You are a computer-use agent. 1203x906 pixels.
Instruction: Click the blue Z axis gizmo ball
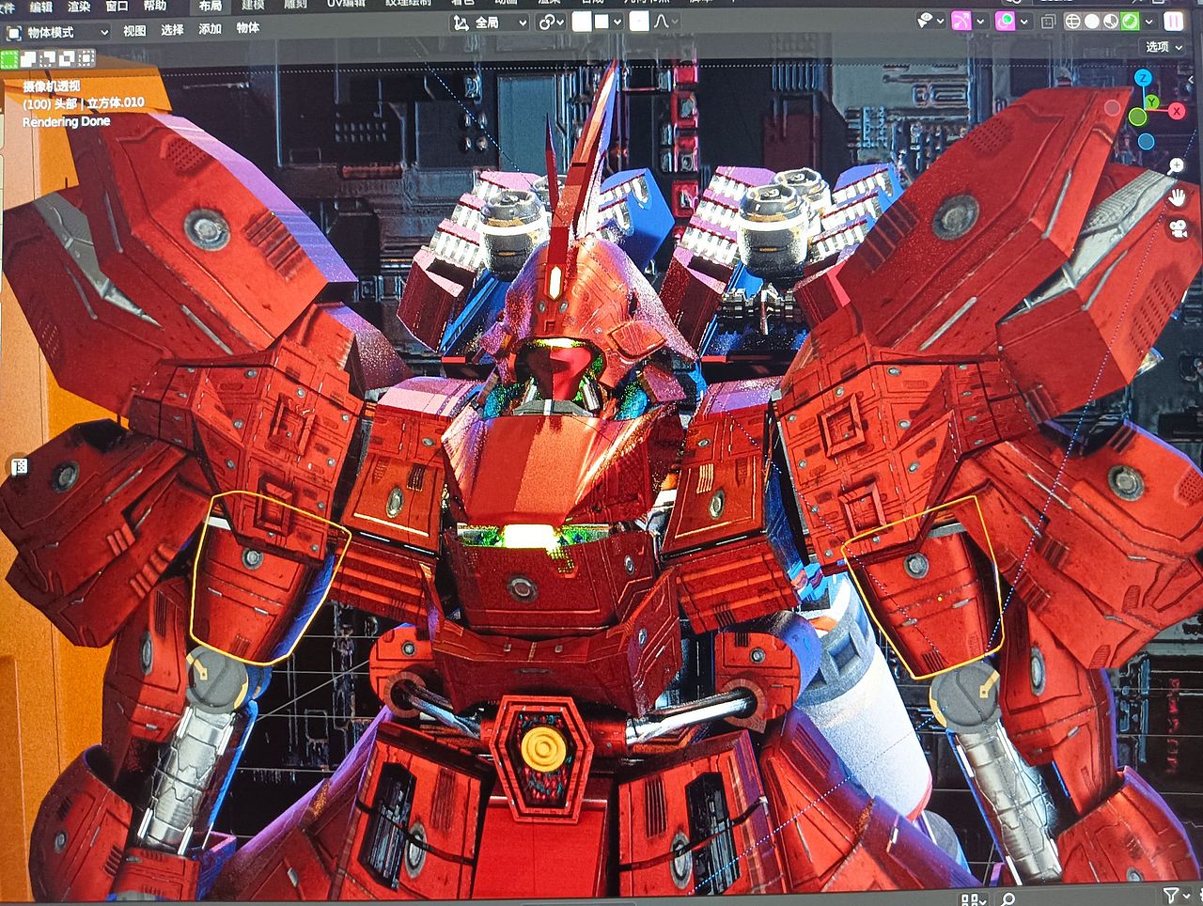point(1143,78)
